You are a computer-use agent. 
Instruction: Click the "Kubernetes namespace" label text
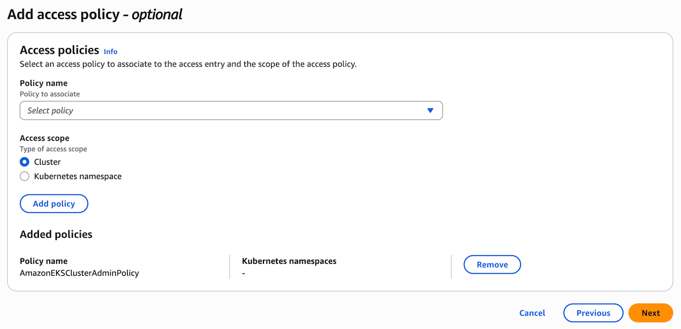78,176
